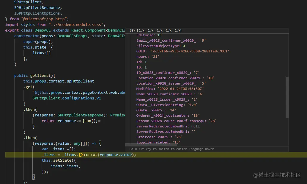
Task: Click the styles identifier in the import statement
Action: tap(28, 24)
